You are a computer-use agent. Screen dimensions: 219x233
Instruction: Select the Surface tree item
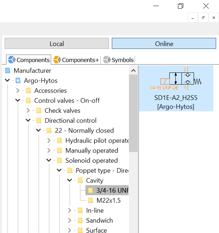tap(96, 230)
